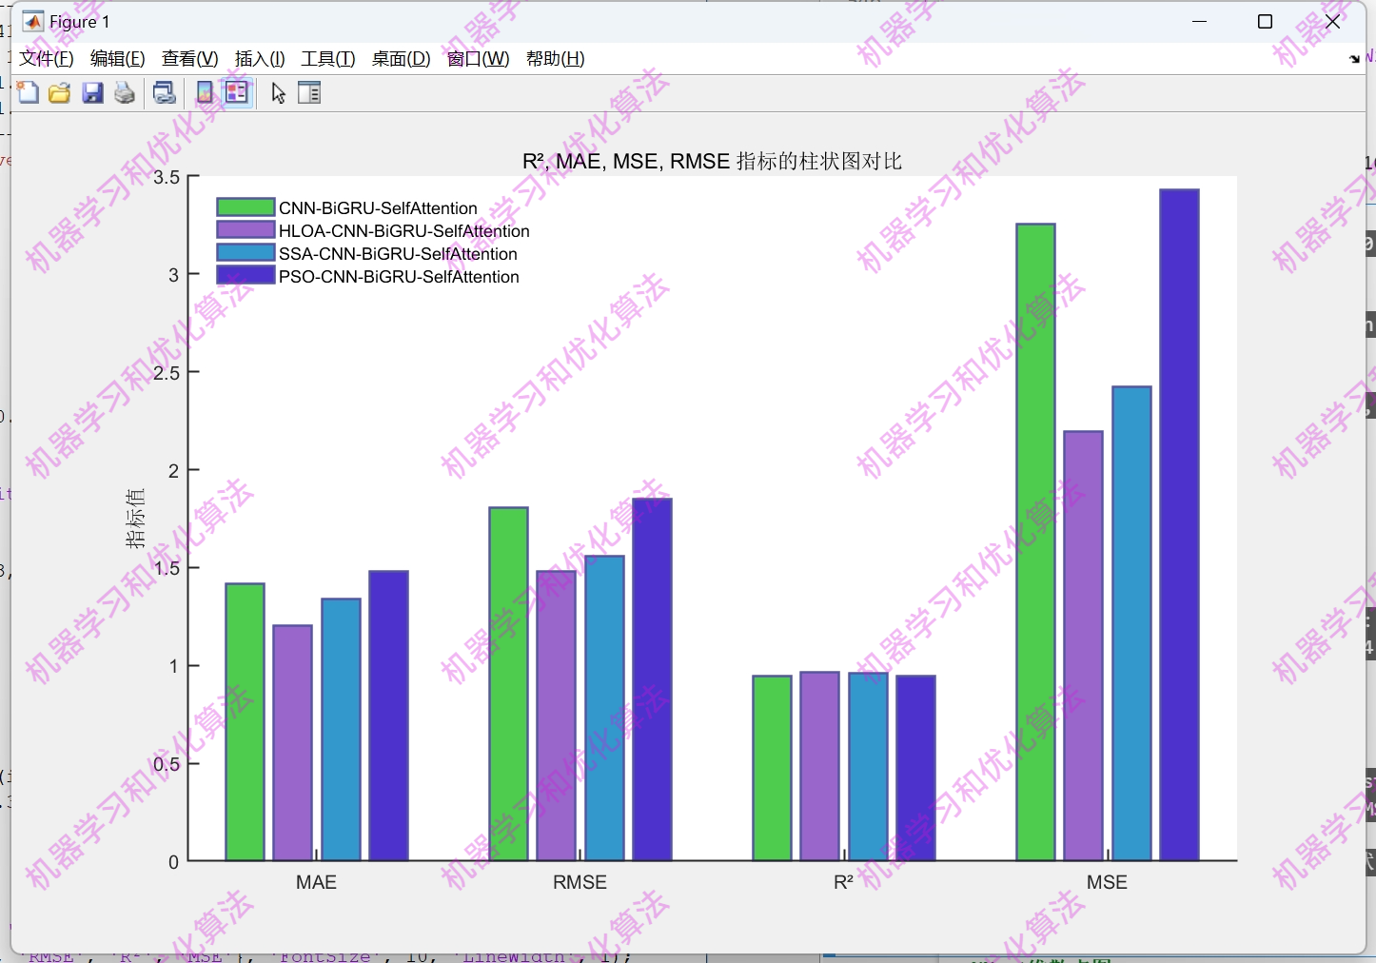Select the PSO-CNN-BiGRU-SelfAttention legend entry

[x=398, y=276]
